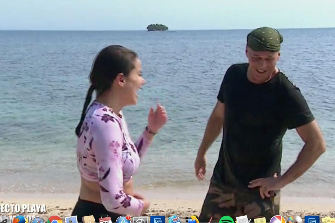The width and height of the screenshot is (335, 223).
Task: Open the app with FREE label icon
Action: [174, 220]
